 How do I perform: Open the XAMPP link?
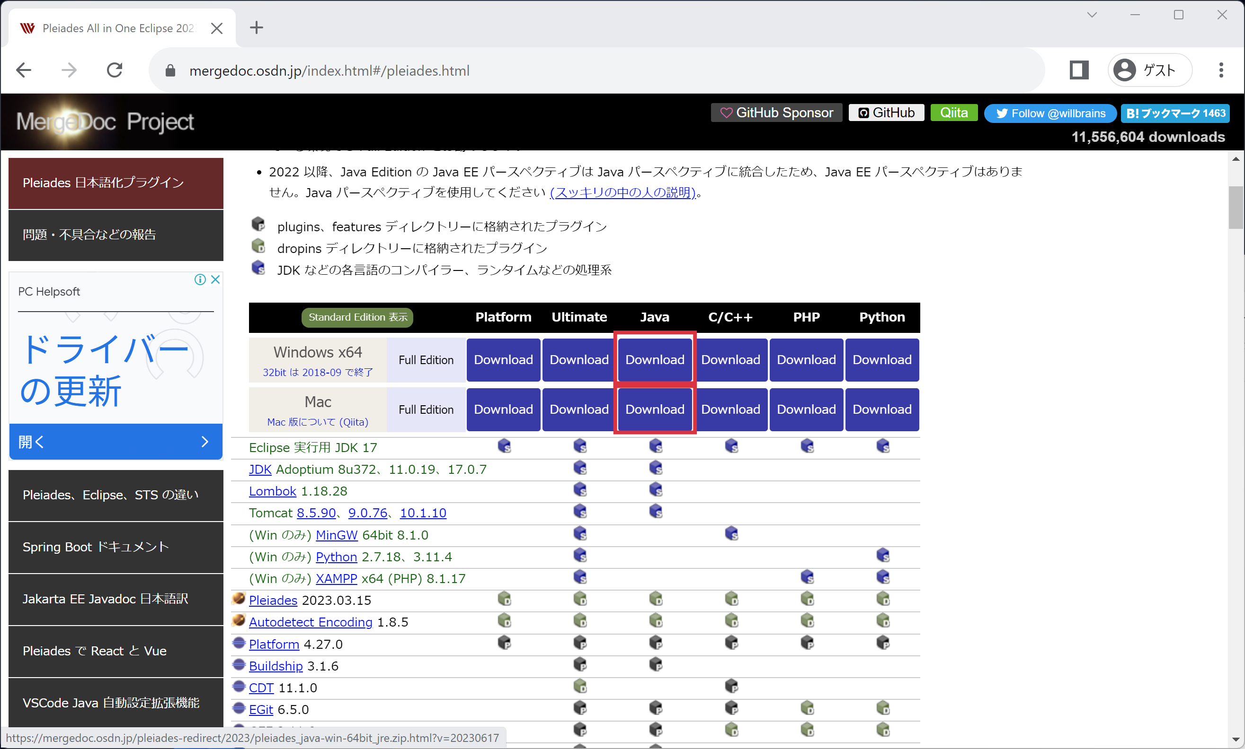point(337,578)
